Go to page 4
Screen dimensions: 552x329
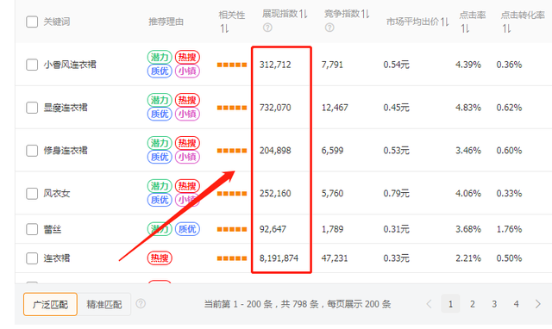[516, 304]
